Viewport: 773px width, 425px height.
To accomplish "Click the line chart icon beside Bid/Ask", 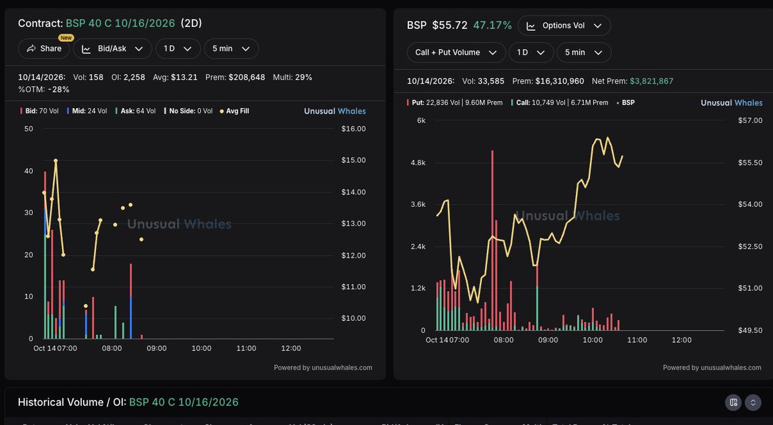I will (x=86, y=48).
